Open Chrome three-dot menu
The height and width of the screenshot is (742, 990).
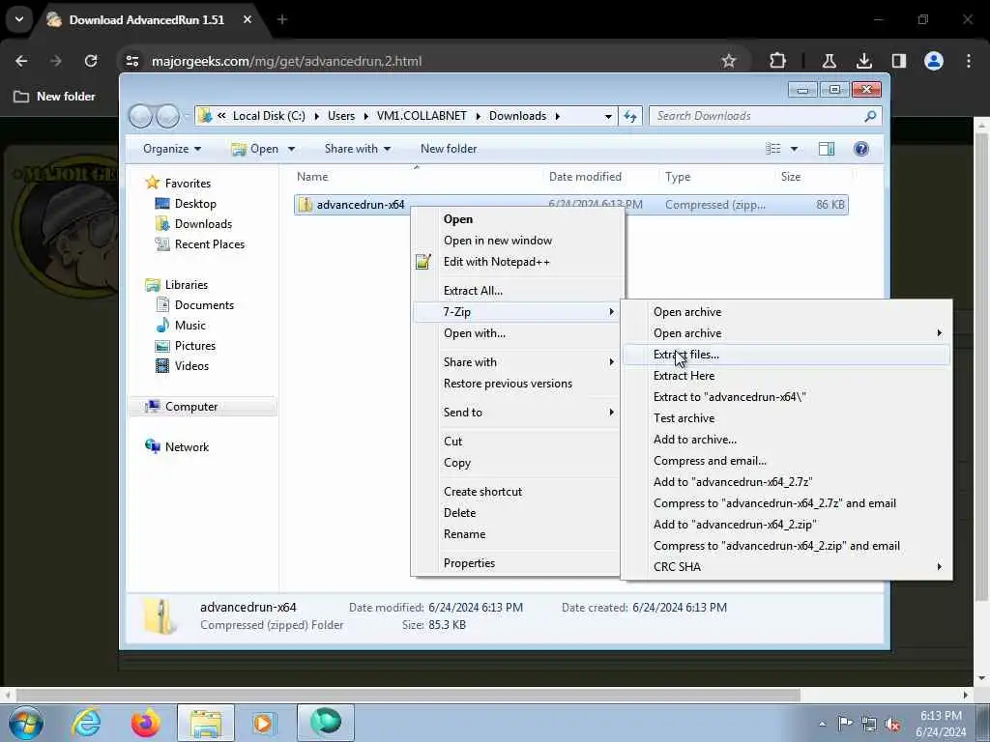pos(969,61)
